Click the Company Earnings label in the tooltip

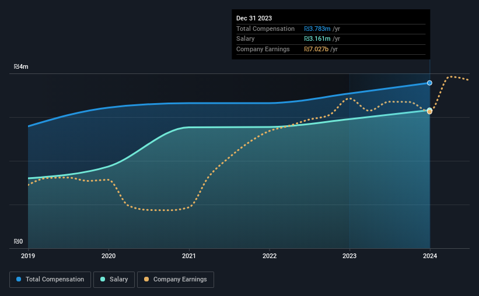pyautogui.click(x=263, y=49)
